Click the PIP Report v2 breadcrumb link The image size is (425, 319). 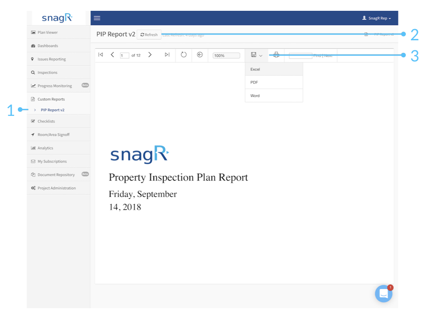tap(384, 34)
